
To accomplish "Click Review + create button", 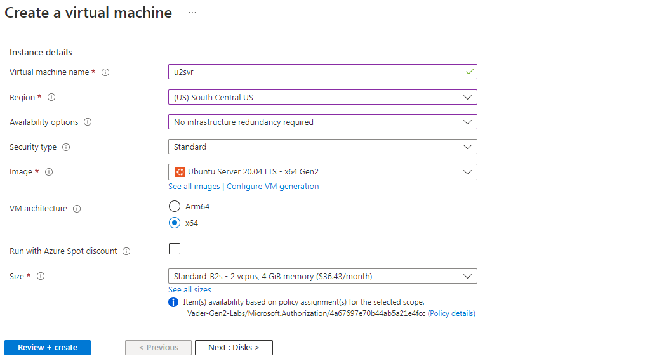I will click(x=48, y=348).
